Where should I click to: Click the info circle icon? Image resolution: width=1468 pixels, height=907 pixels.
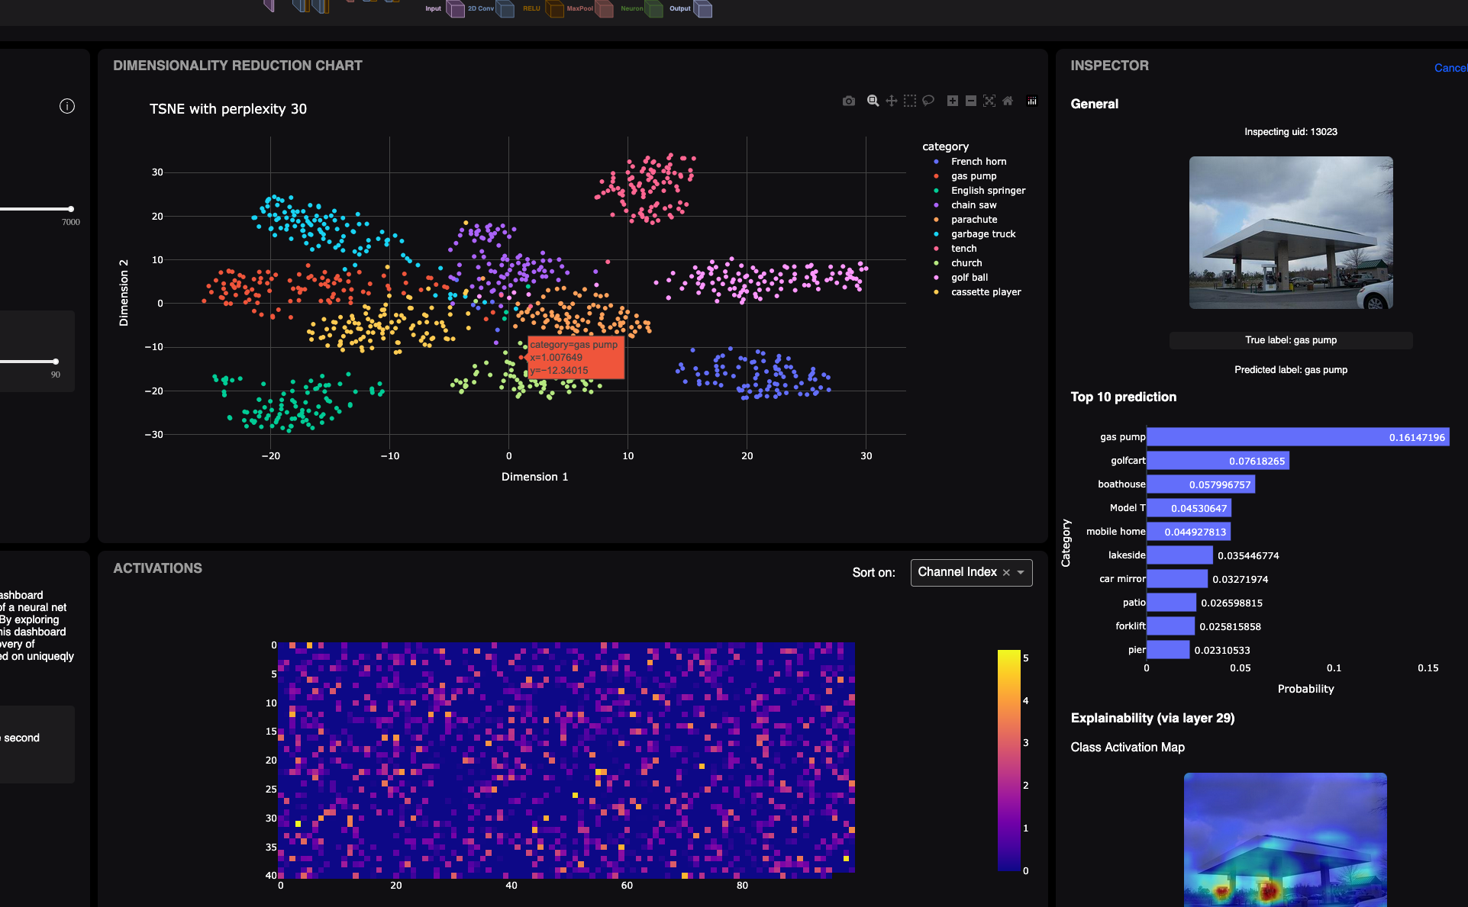(67, 106)
